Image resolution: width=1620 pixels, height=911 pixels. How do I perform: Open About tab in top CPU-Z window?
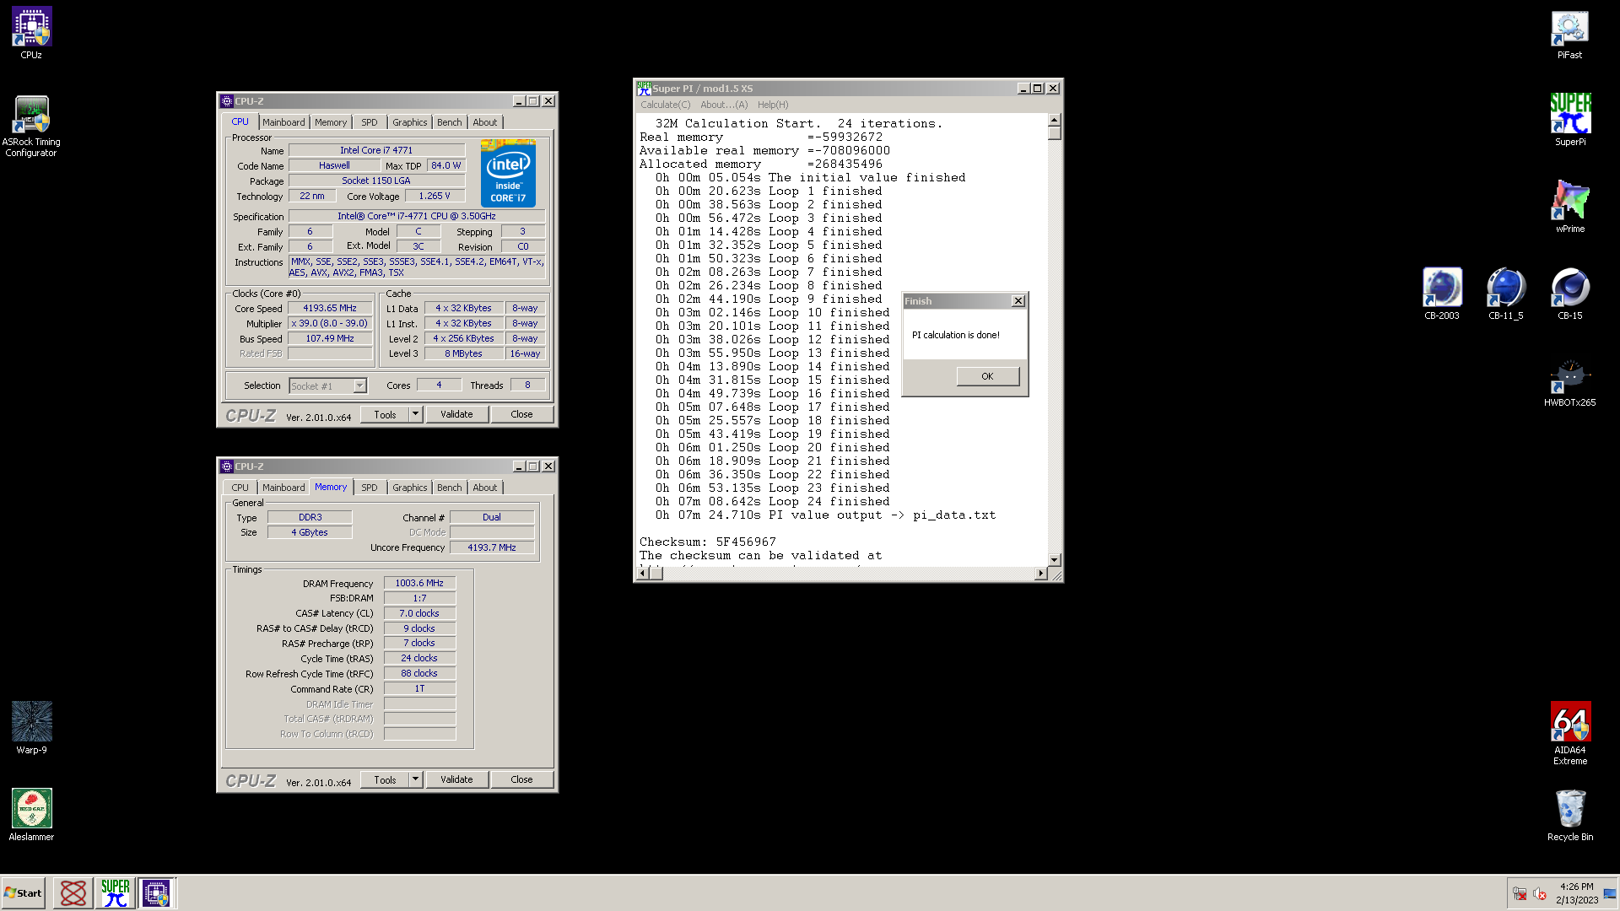(485, 122)
